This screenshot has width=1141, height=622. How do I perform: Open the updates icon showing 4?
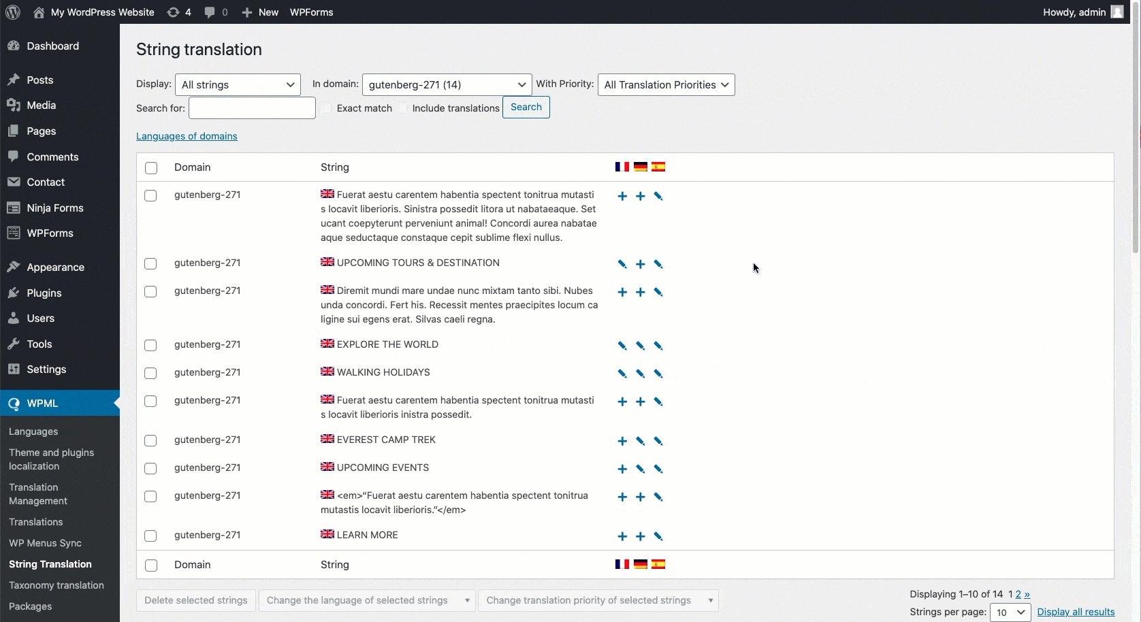point(179,12)
